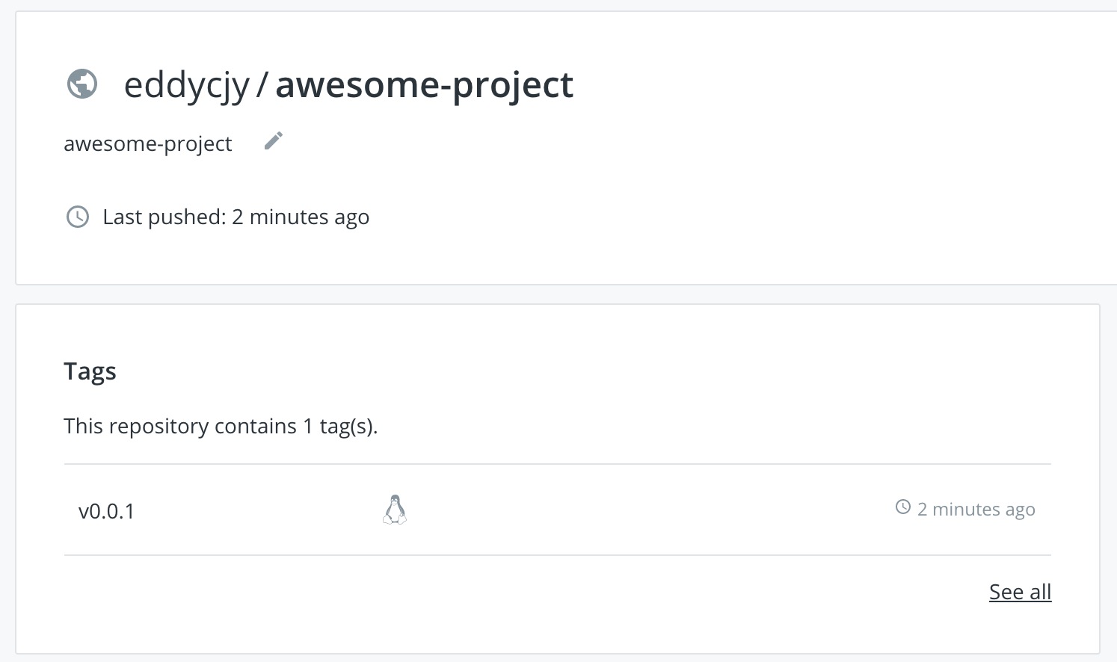Select the awesome-project description text
This screenshot has width=1117, height=662.
(148, 143)
